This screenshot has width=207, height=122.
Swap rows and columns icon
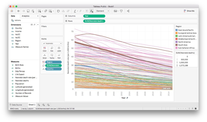(x=58, y=11)
